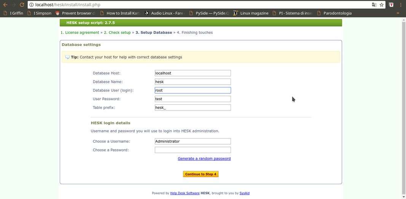Click the Choose a Username field
Viewport: 406px width, 199px height.
[x=193, y=141]
